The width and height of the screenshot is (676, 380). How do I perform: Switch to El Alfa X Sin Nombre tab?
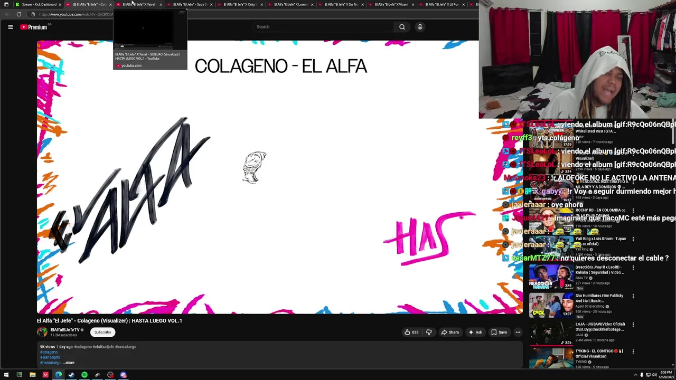pyautogui.click(x=341, y=4)
